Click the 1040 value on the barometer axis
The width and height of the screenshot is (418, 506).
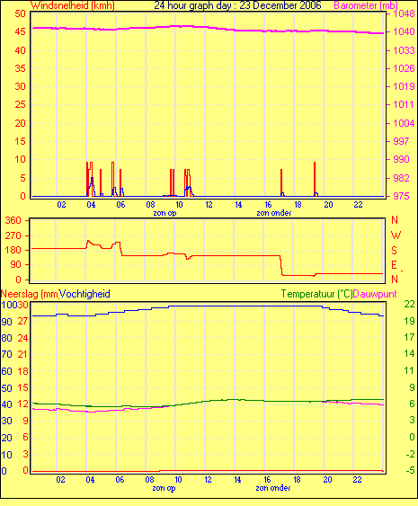coord(404,31)
